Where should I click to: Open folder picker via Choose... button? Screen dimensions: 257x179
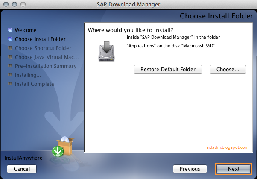pyautogui.click(x=228, y=69)
